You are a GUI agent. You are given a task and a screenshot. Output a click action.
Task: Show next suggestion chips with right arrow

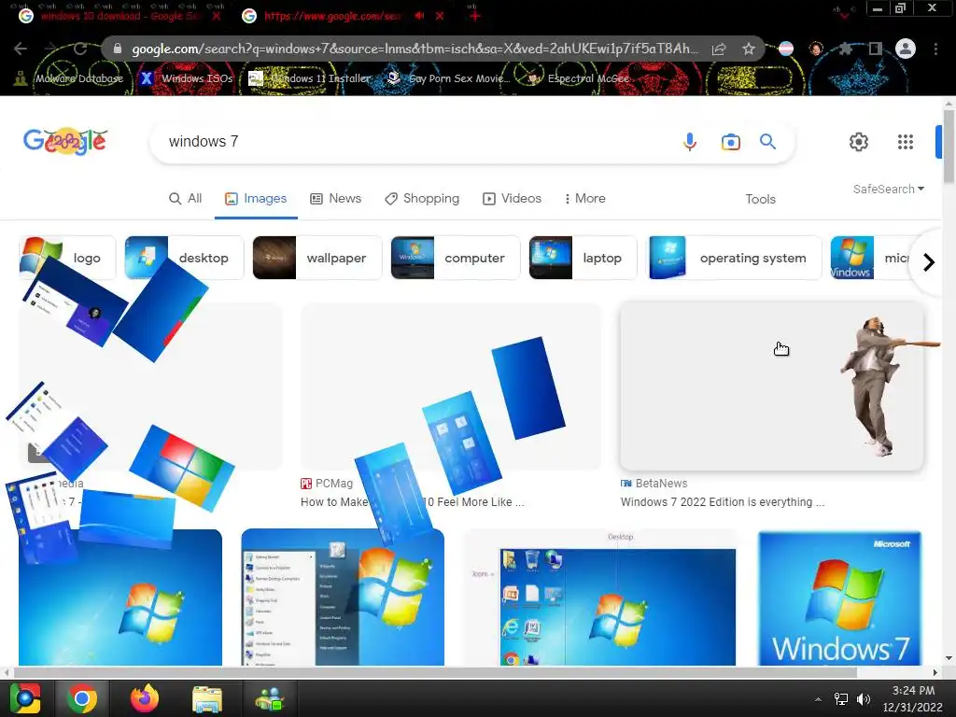929,262
